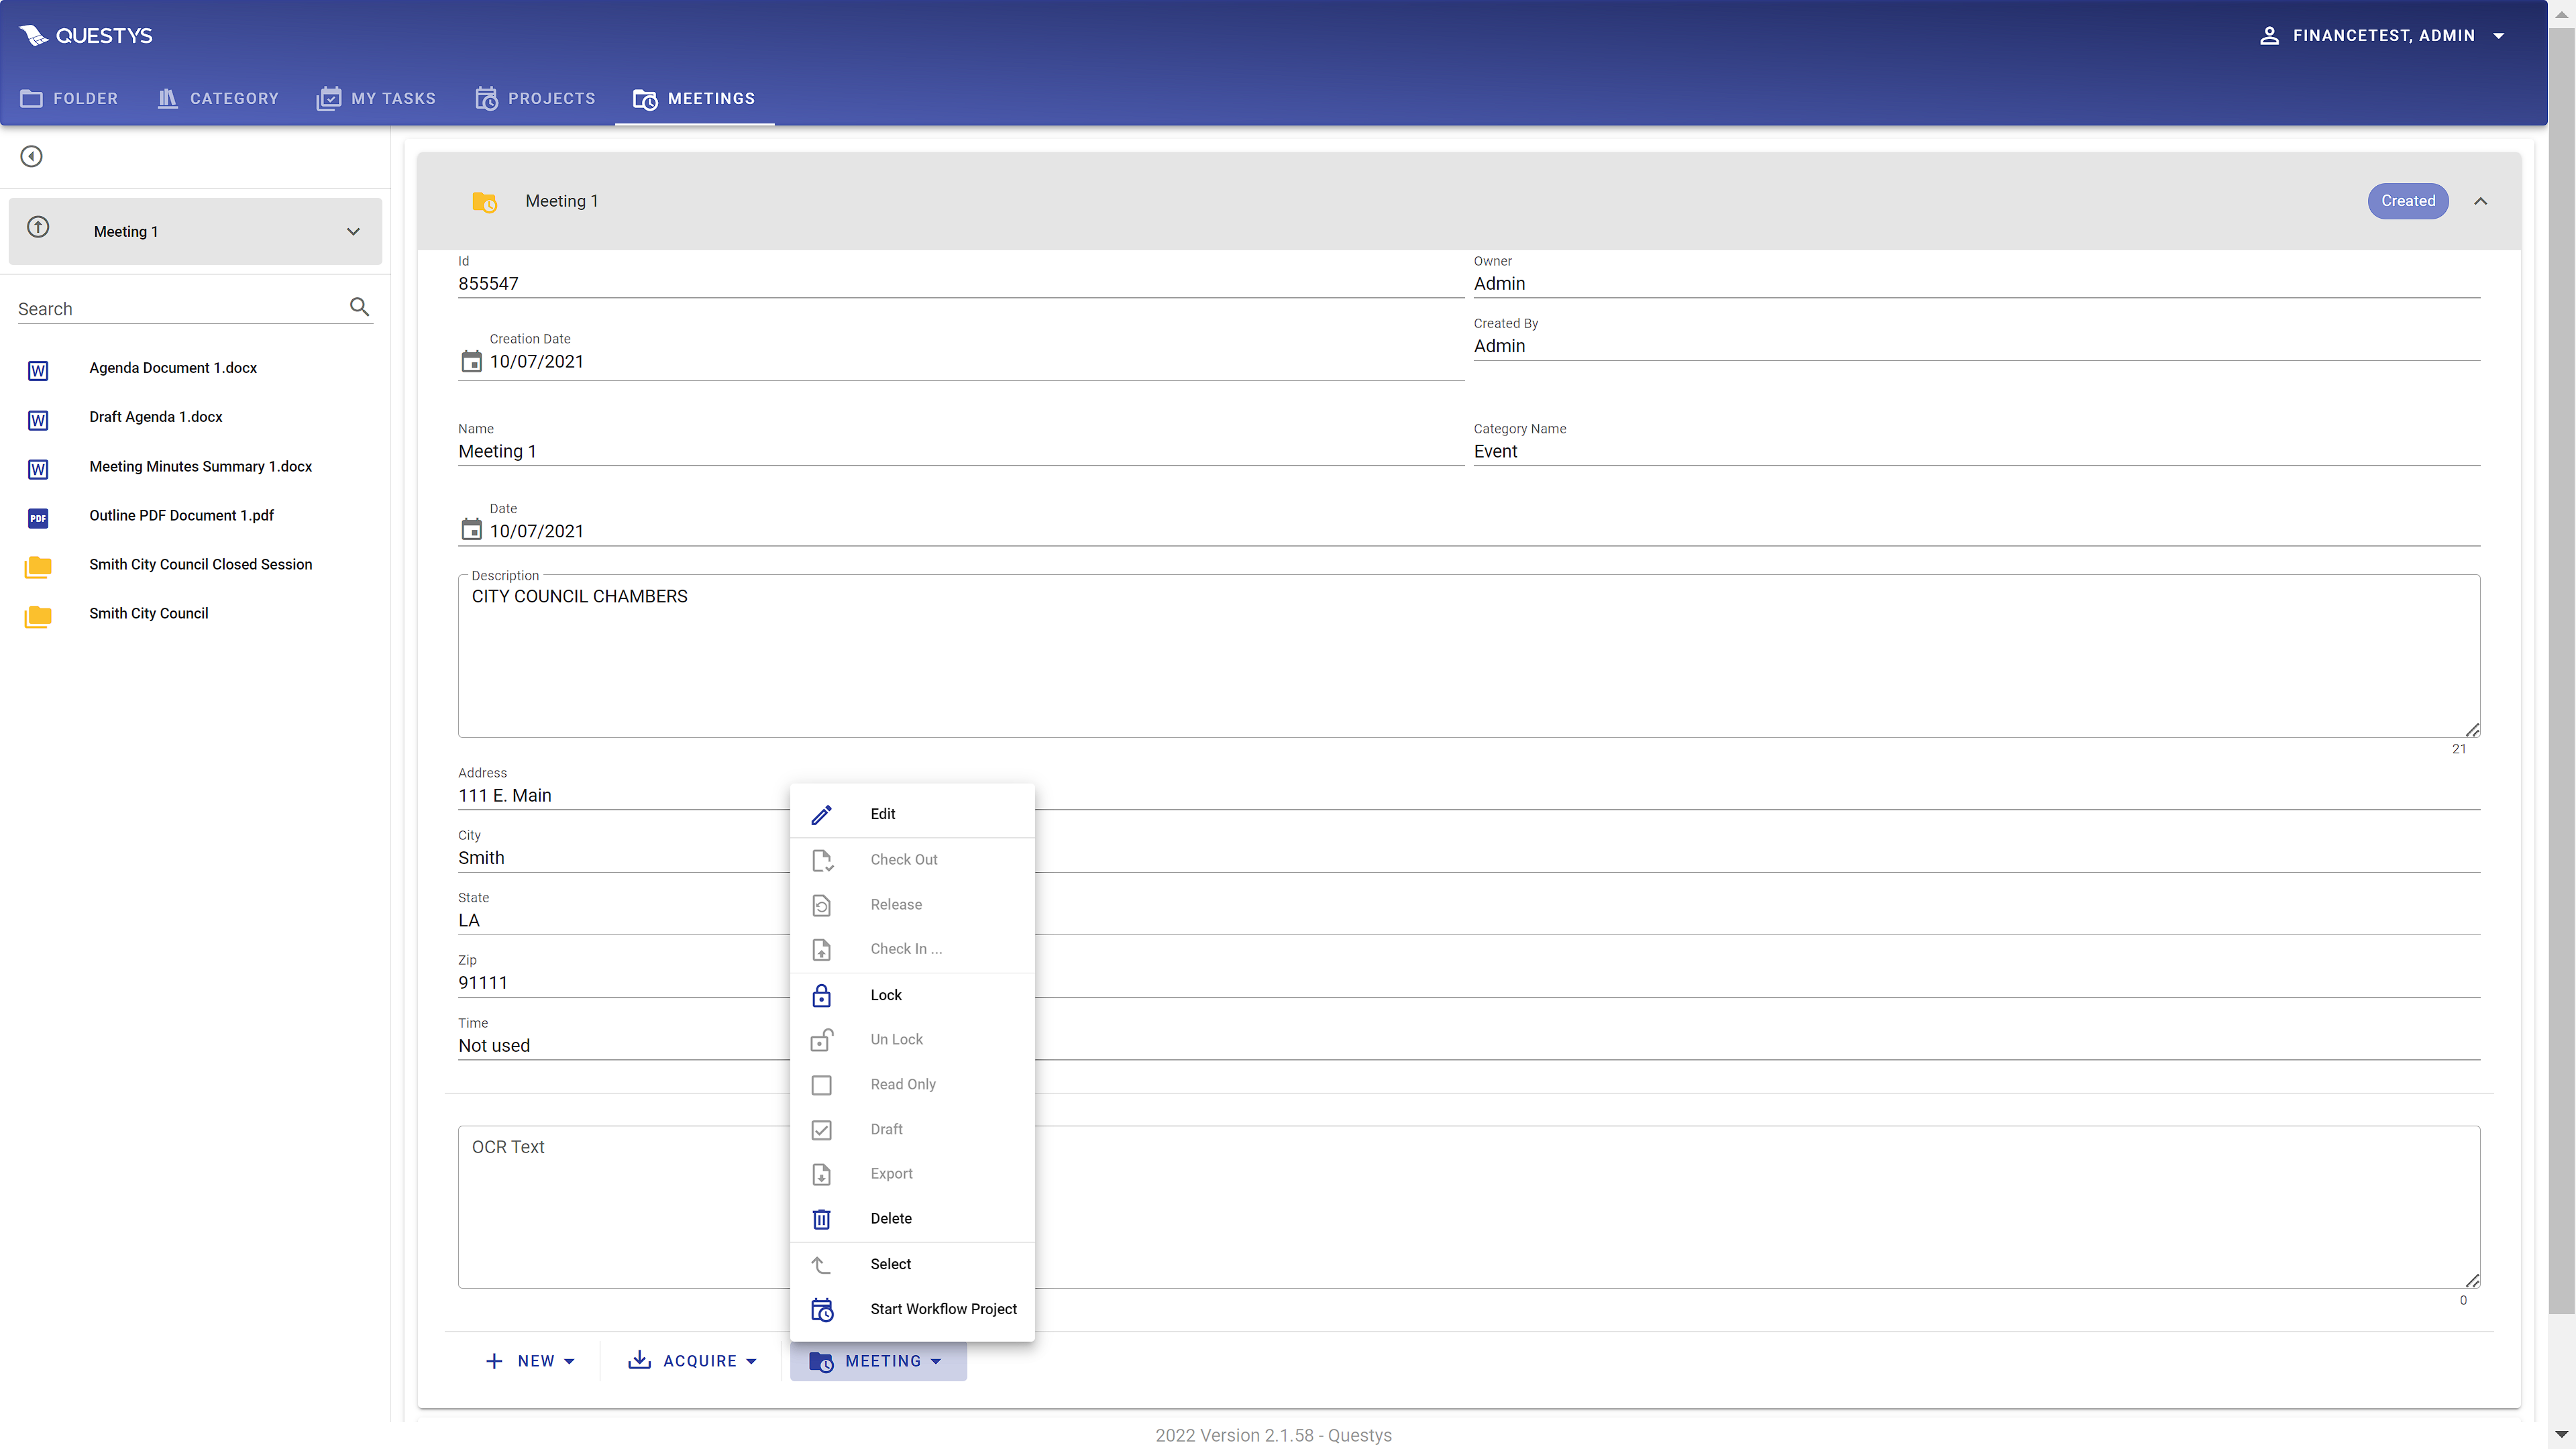
Task: Click the Edit icon in context menu
Action: pyautogui.click(x=821, y=814)
